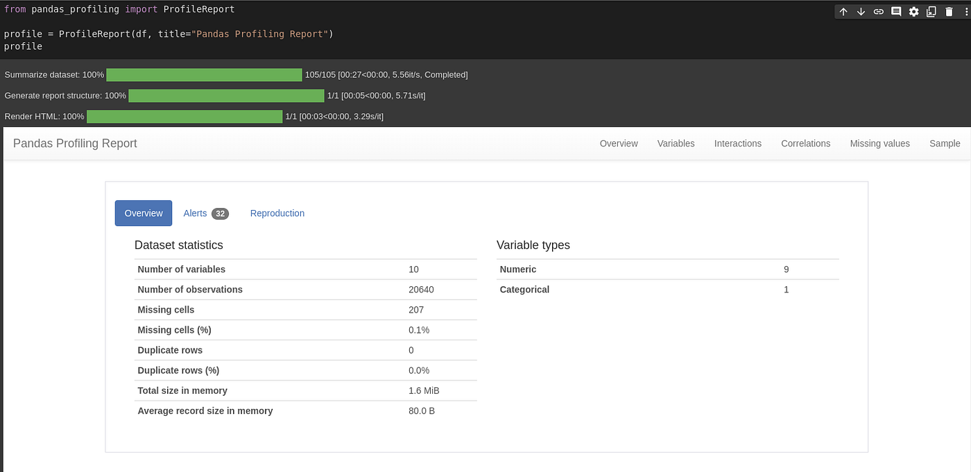Screen dimensions: 971x472
Task: Click the Alerts count badge
Action: pyautogui.click(x=221, y=213)
